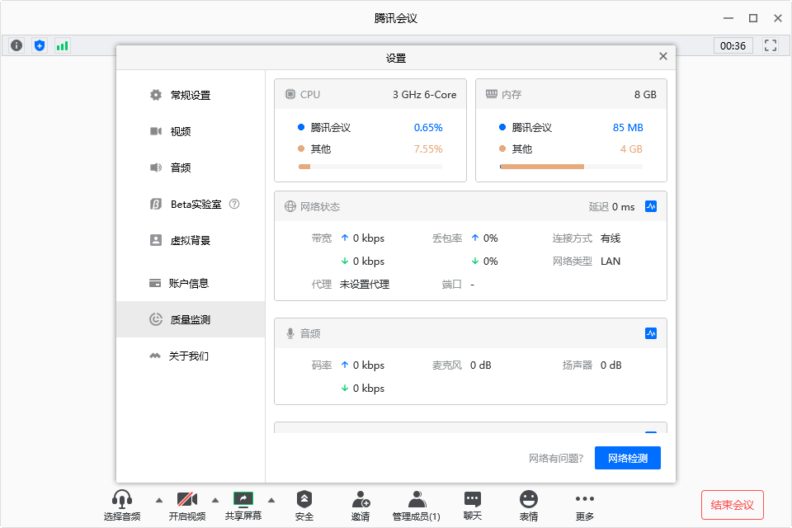792x528 pixels.
Task: Click the blue security shield icon
Action: pyautogui.click(x=40, y=45)
